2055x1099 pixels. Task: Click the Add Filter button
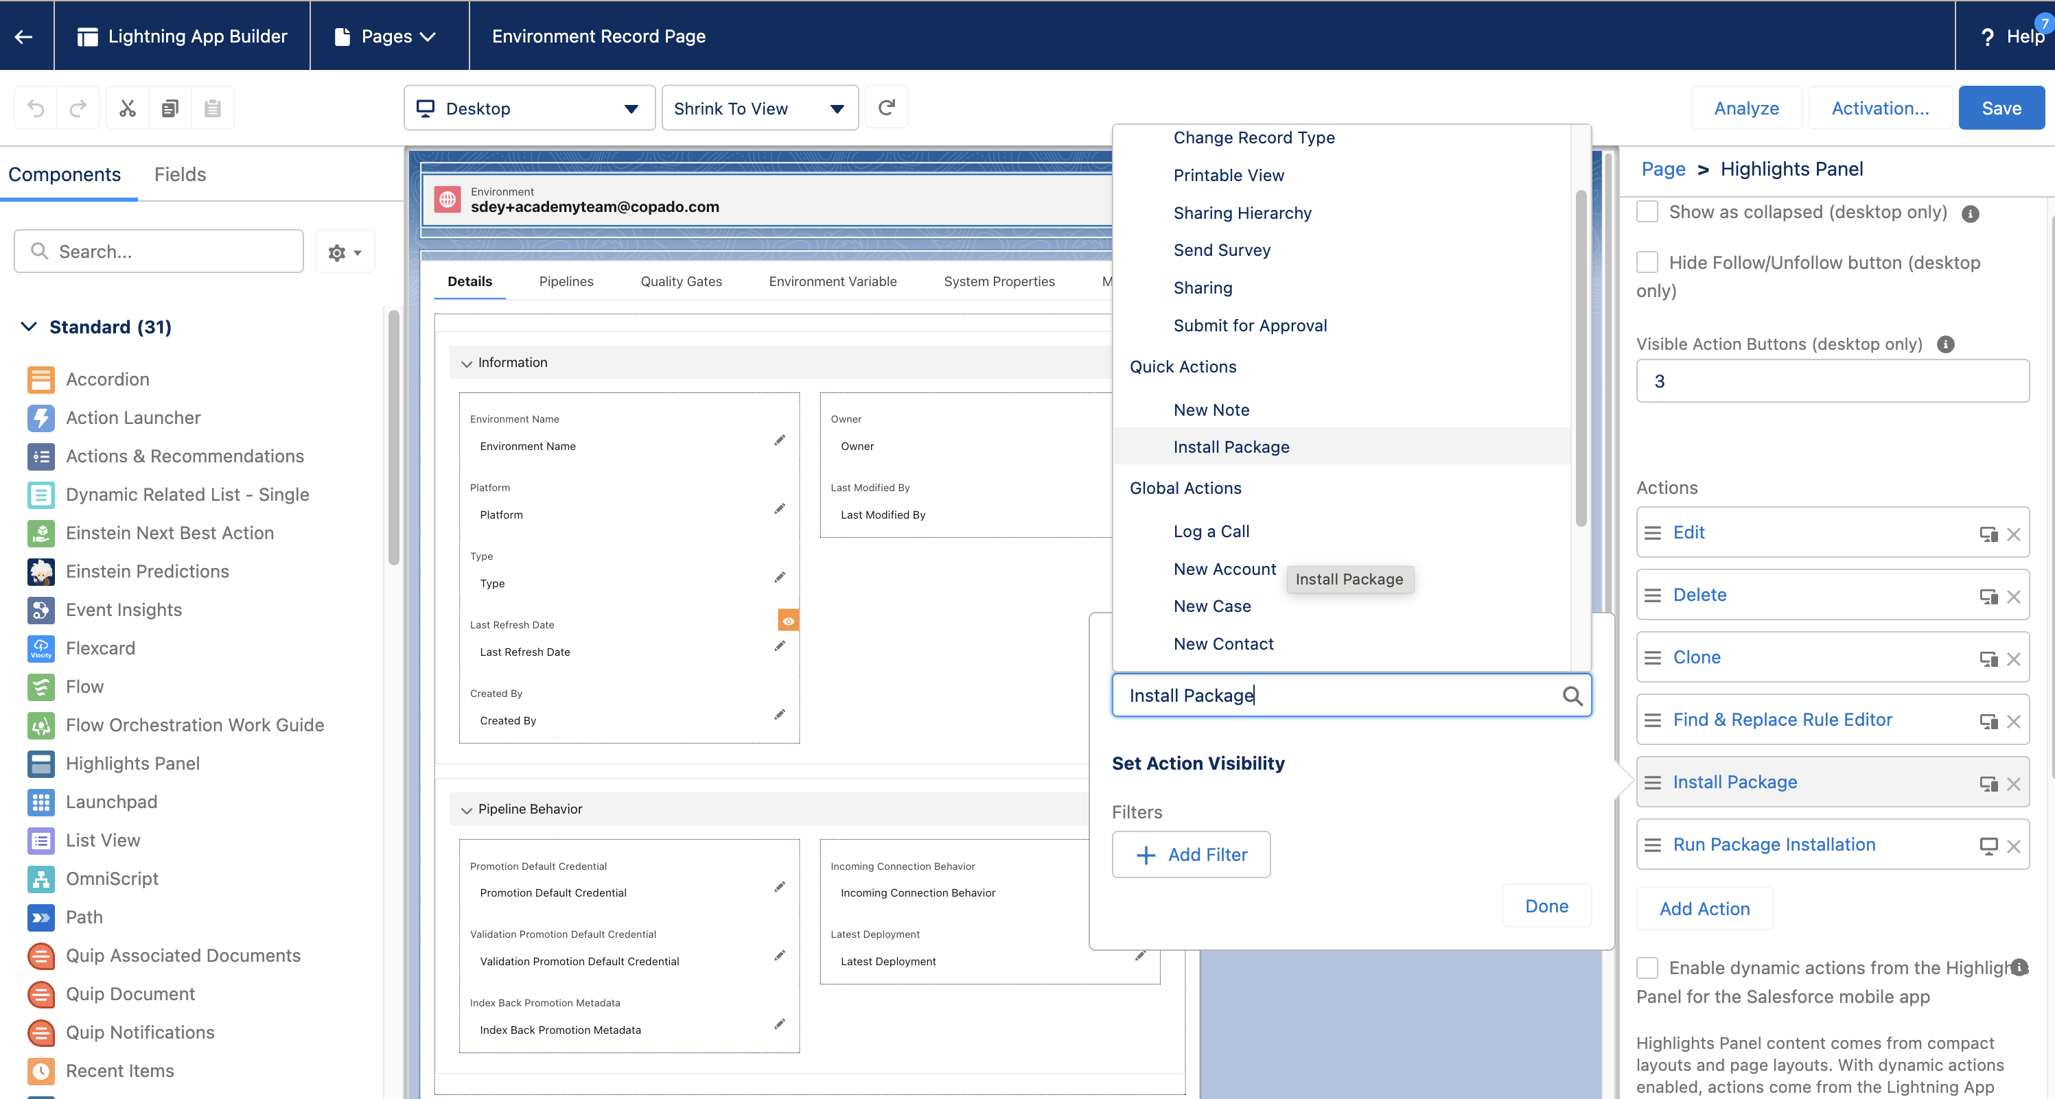coord(1191,855)
